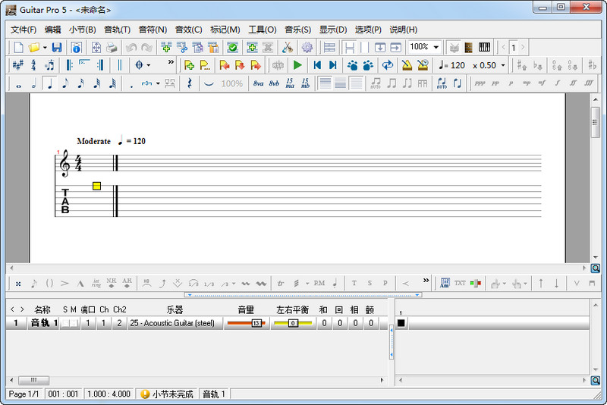Screen dimensions: 607x405
Task: Open the 小节(B) menu
Action: click(83, 30)
